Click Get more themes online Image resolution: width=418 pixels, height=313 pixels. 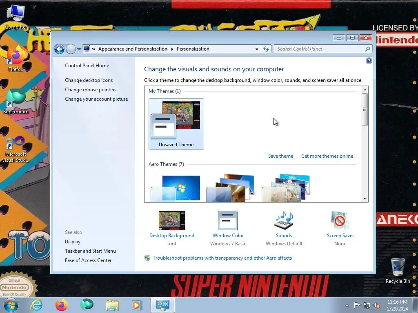tap(327, 156)
